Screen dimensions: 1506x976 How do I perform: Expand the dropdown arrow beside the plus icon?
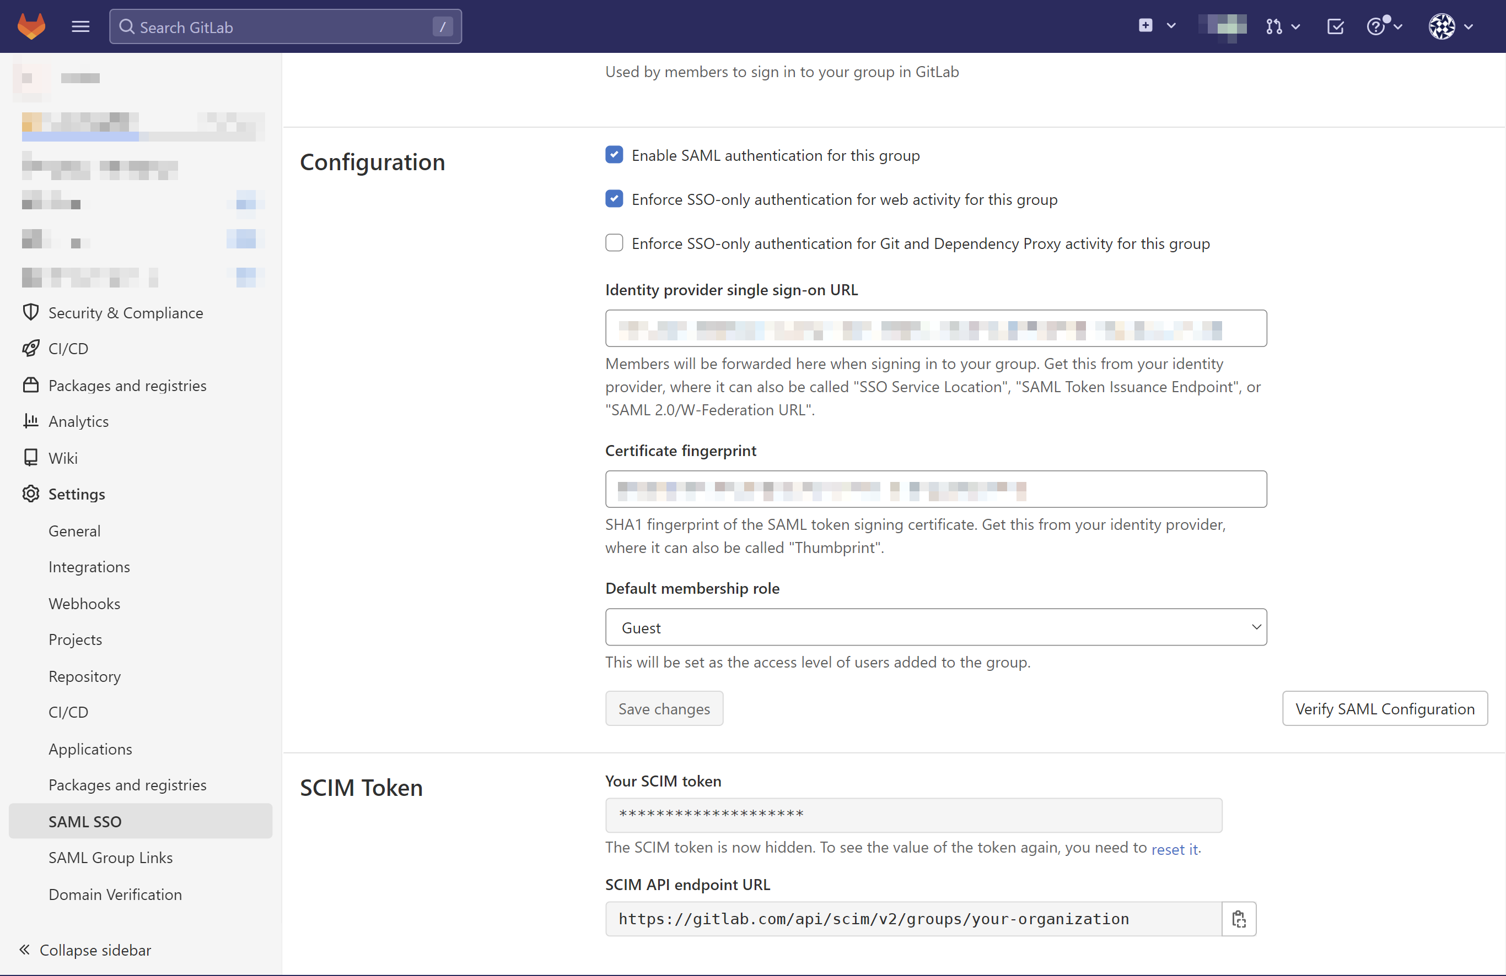[x=1171, y=26]
